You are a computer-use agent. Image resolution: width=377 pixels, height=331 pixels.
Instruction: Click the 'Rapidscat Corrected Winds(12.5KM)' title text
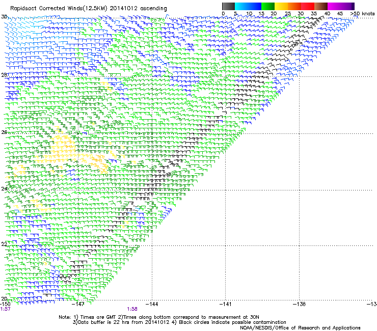(59, 9)
